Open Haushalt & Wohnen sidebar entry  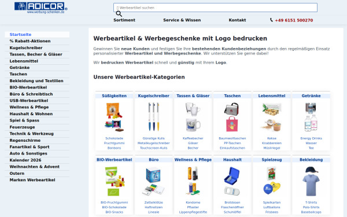37,114
